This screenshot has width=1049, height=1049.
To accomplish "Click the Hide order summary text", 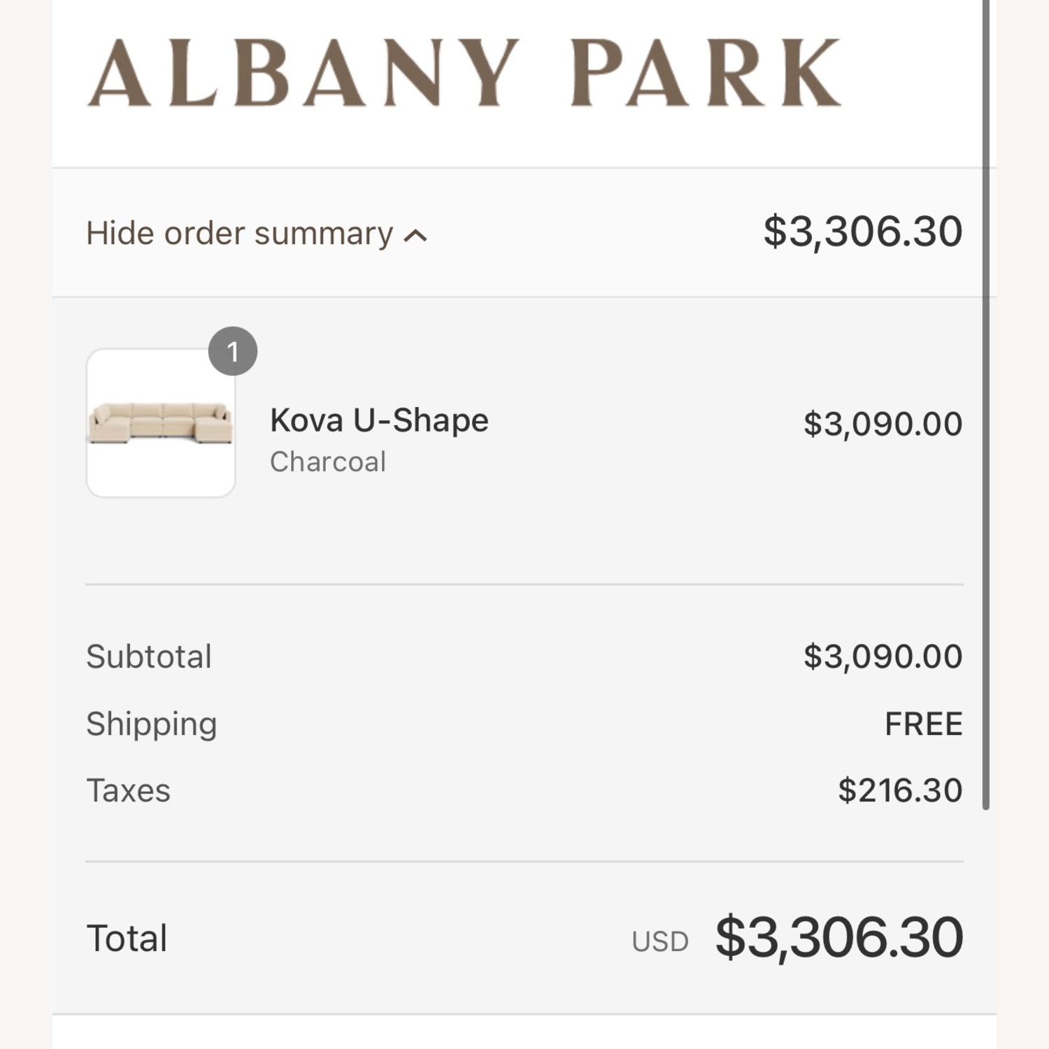I will 239,233.
